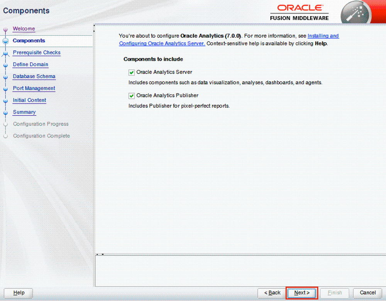386x301 pixels.
Task: Click the Welcome step bullet icon
Action: pos(5,30)
